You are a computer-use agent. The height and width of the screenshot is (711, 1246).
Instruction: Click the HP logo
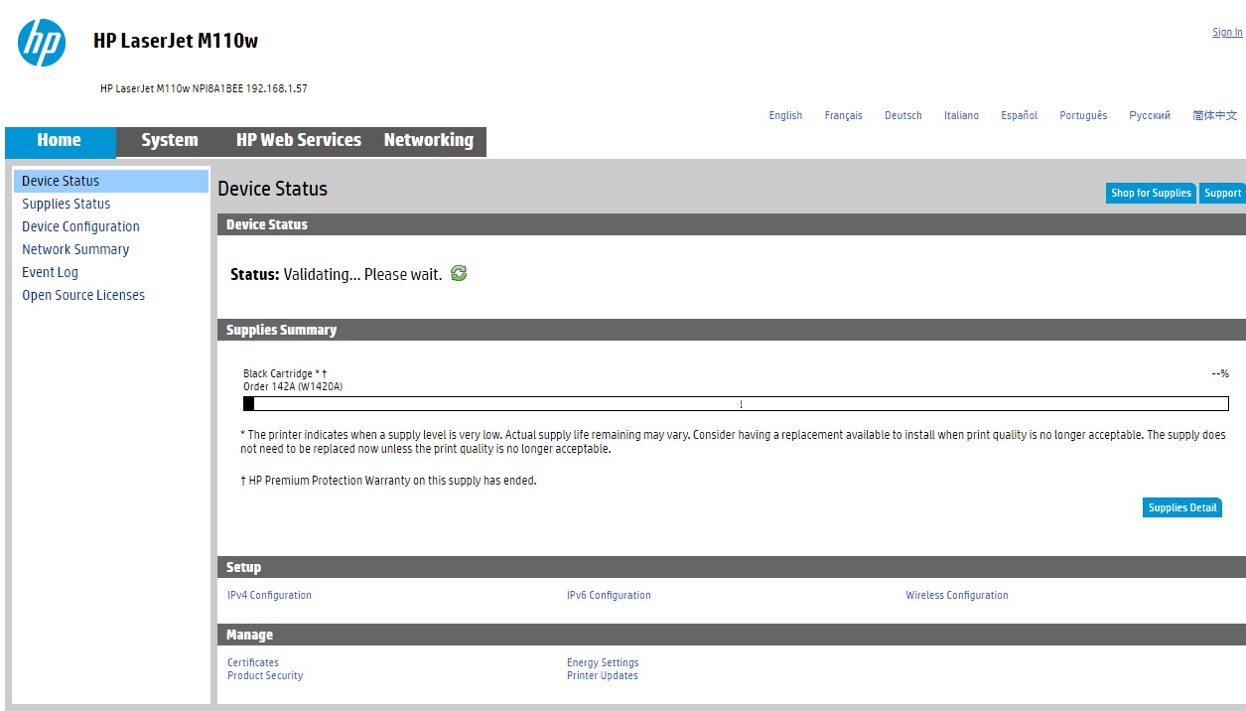pos(42,43)
